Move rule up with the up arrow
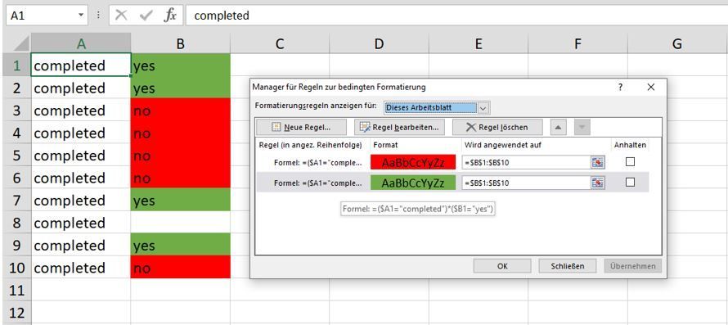Screen dimensions: 728x325 click(558, 127)
